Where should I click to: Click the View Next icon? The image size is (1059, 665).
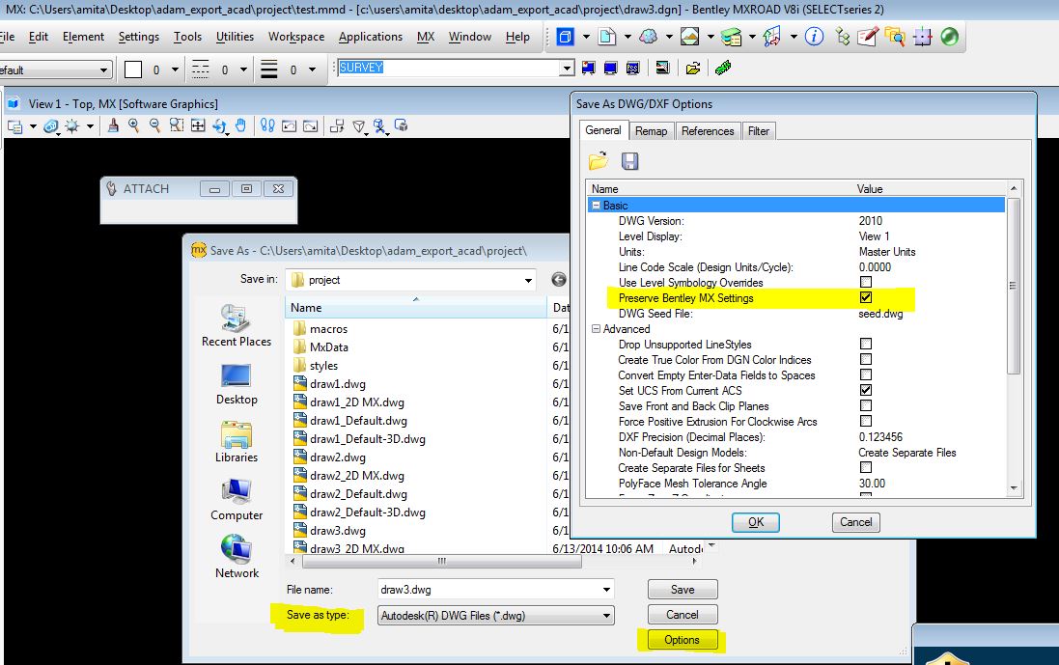(311, 125)
